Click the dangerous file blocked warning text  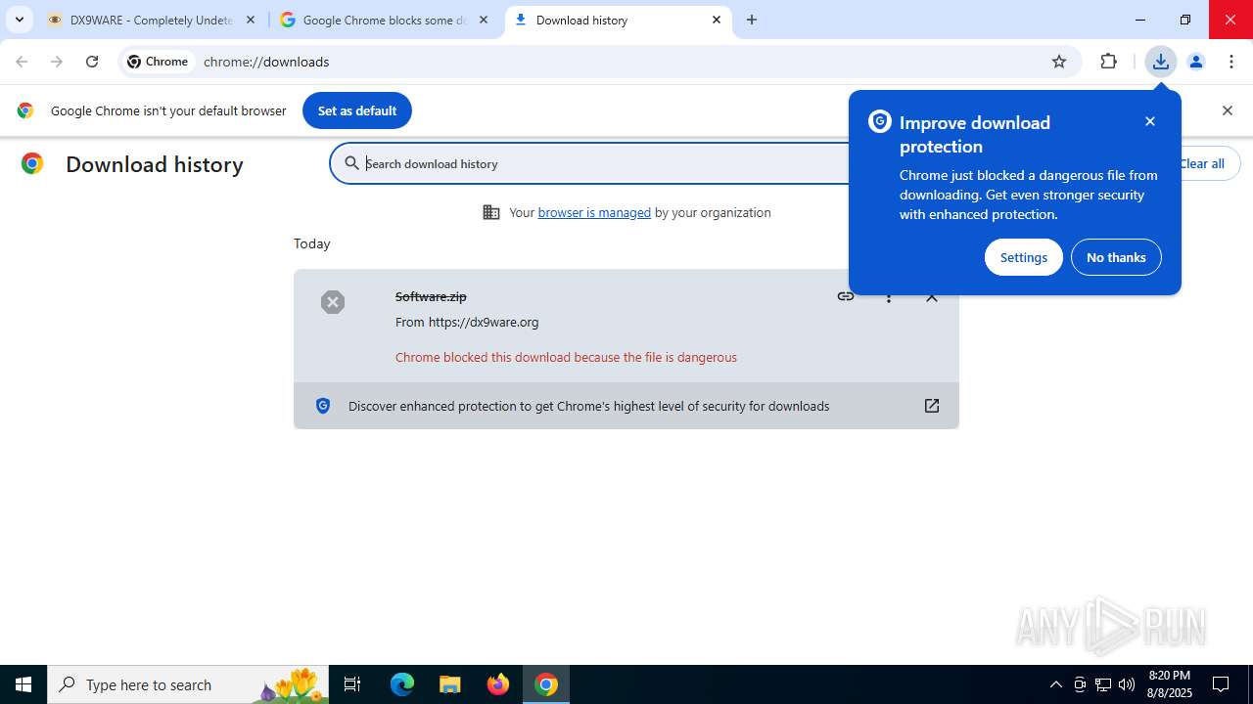566,357
